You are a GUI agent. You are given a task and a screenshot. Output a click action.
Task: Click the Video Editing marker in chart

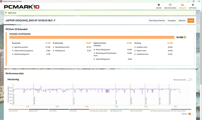tap(160, 101)
